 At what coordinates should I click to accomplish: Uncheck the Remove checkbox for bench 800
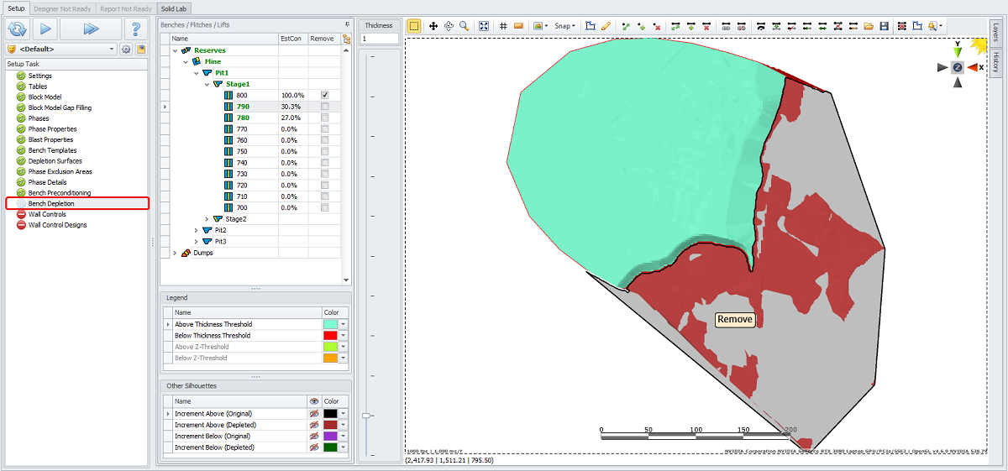[x=324, y=96]
